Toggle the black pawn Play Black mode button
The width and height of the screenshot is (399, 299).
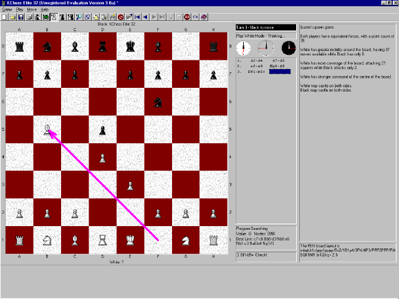coord(62,17)
